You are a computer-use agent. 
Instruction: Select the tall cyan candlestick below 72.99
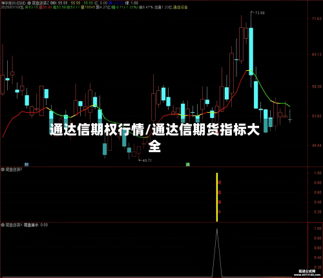click(251, 52)
